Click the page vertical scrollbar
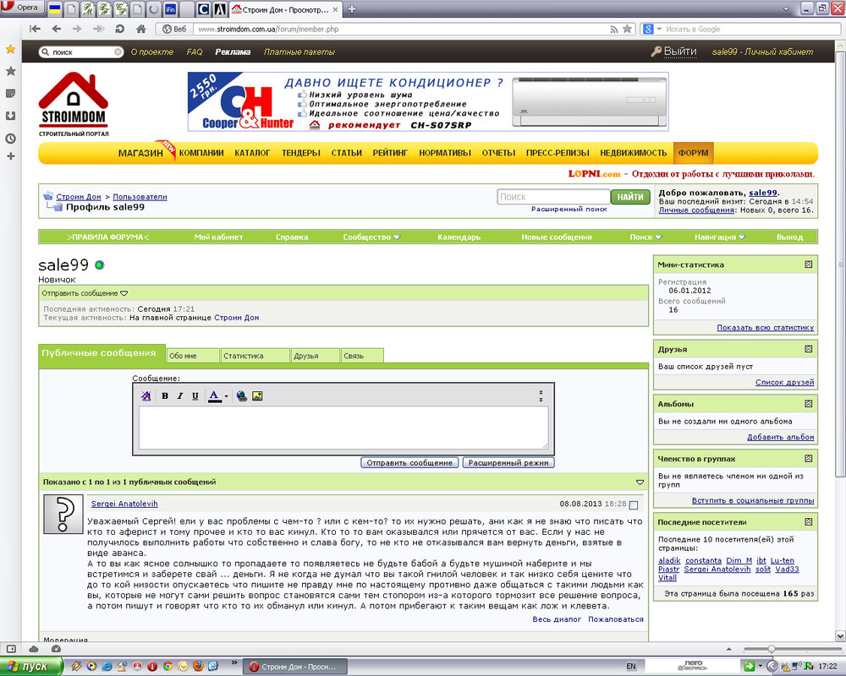 click(x=840, y=264)
